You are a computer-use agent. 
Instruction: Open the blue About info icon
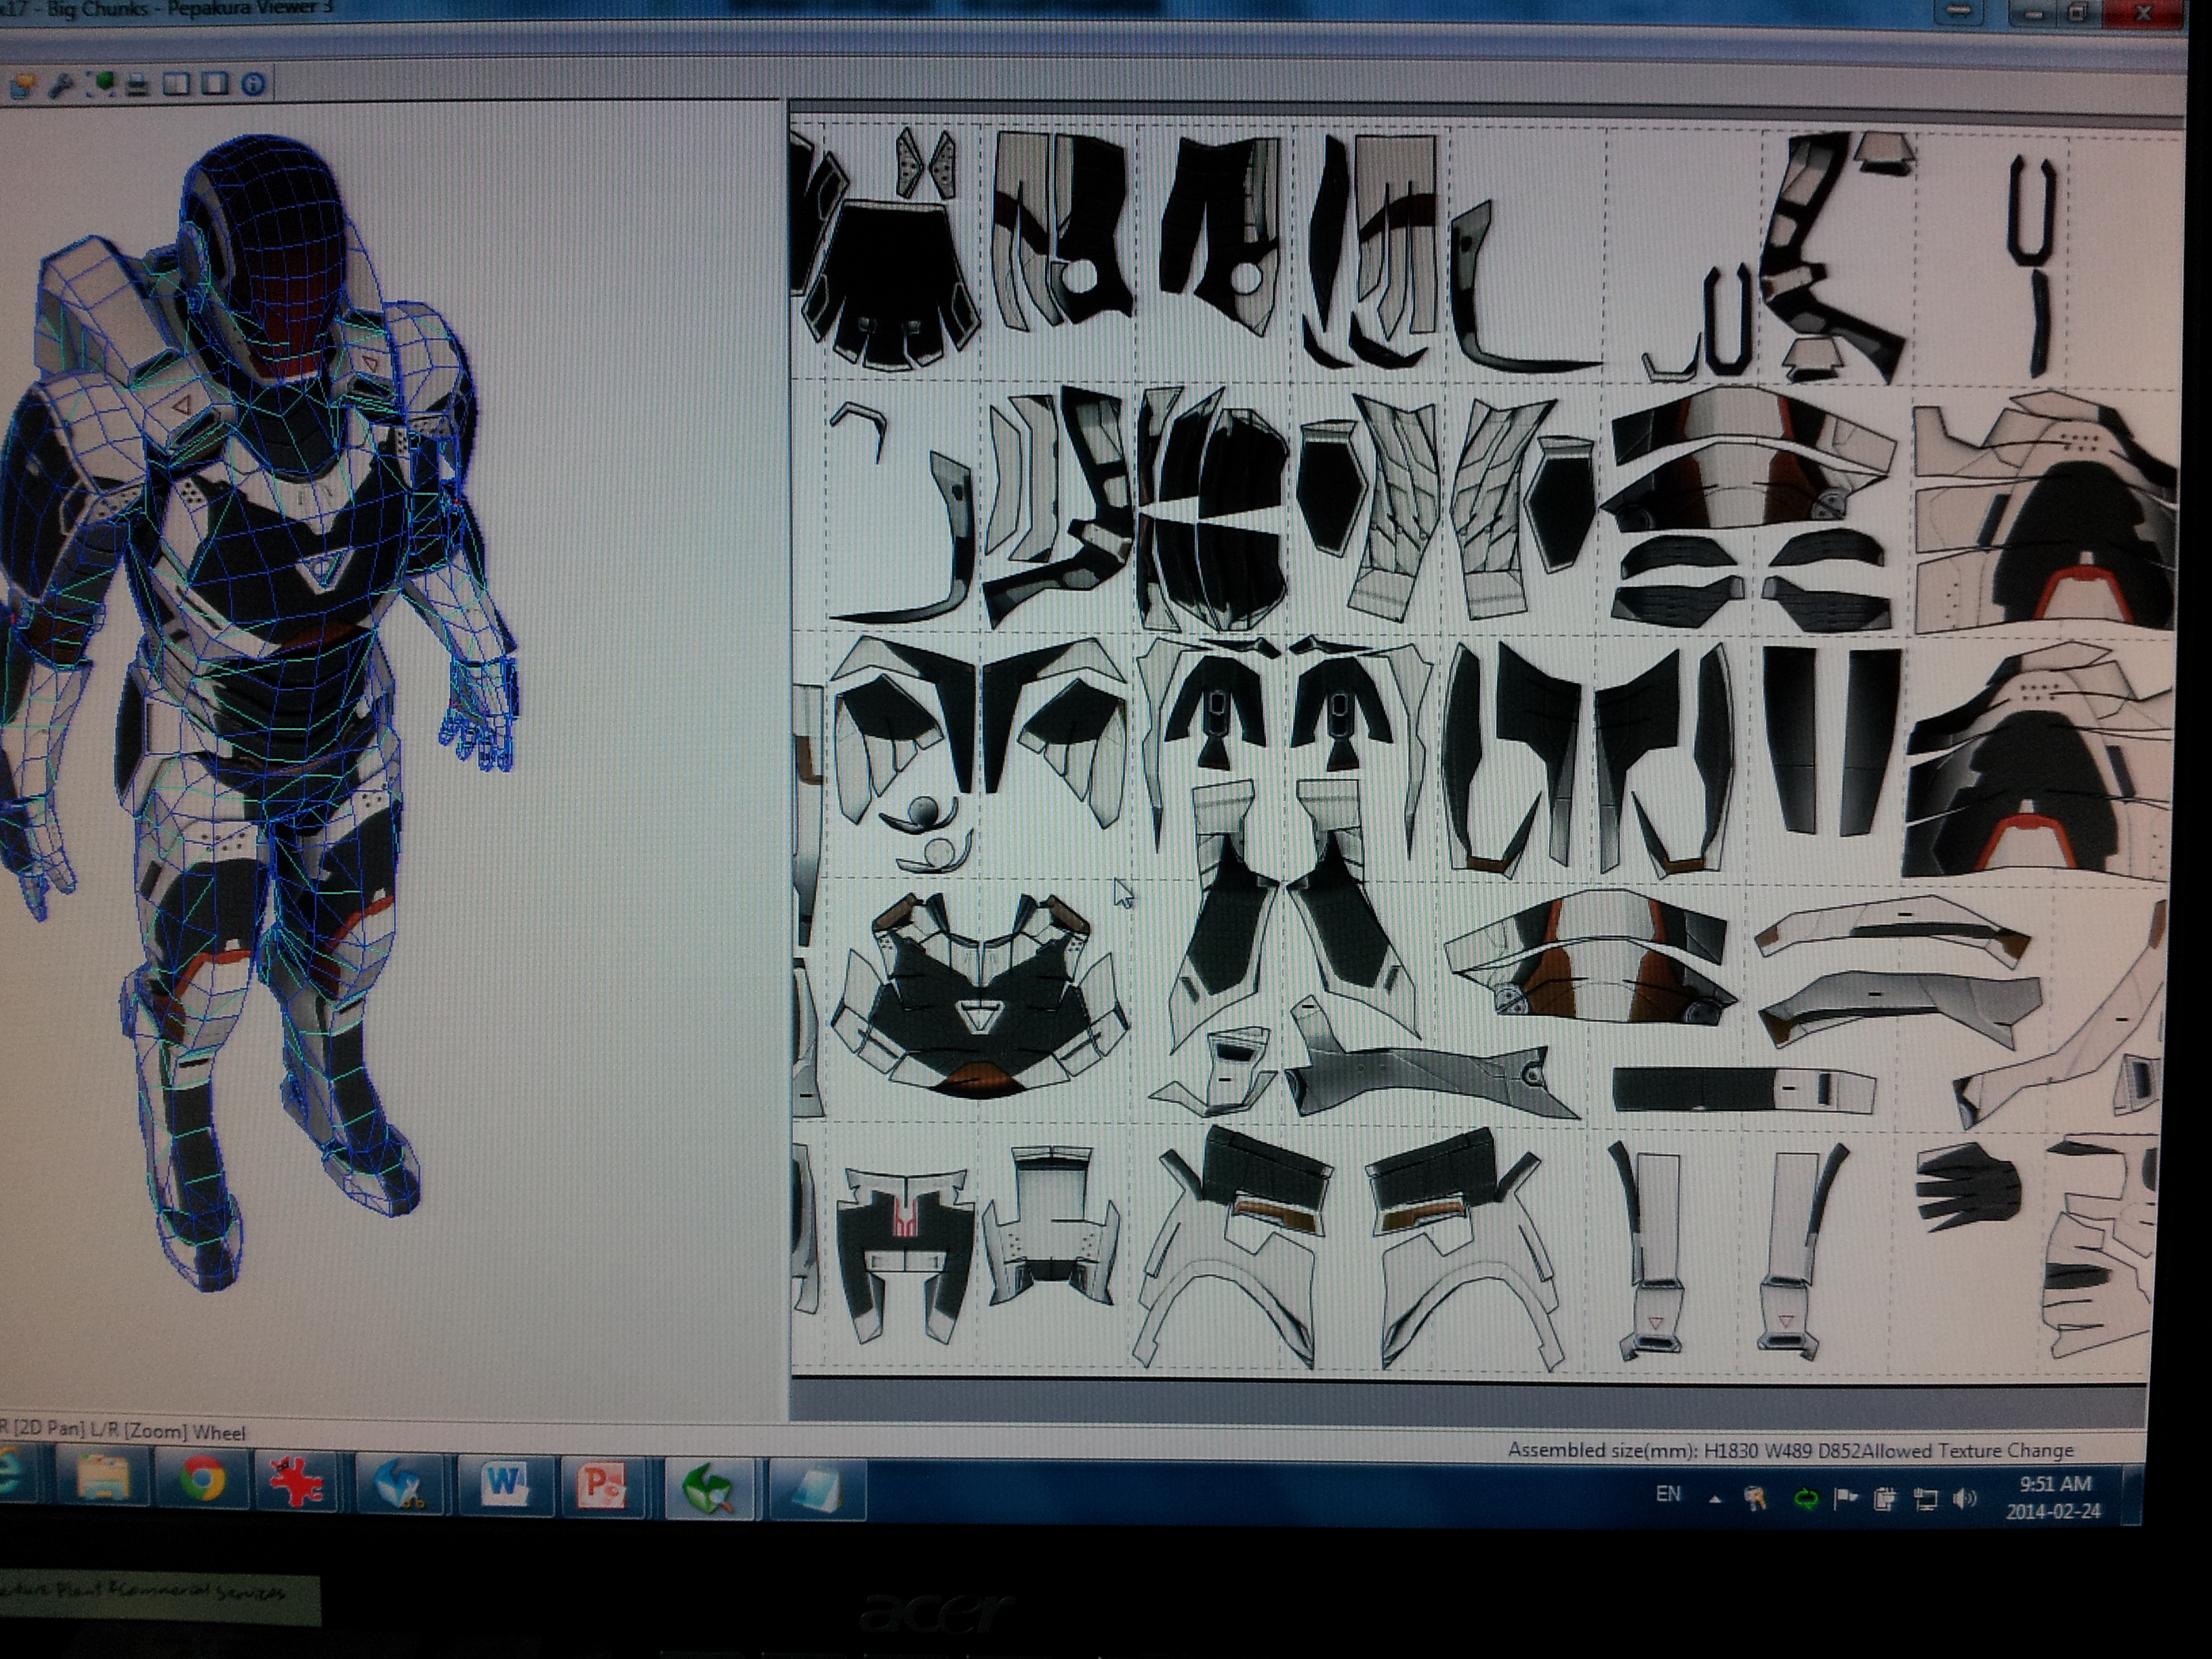[253, 84]
